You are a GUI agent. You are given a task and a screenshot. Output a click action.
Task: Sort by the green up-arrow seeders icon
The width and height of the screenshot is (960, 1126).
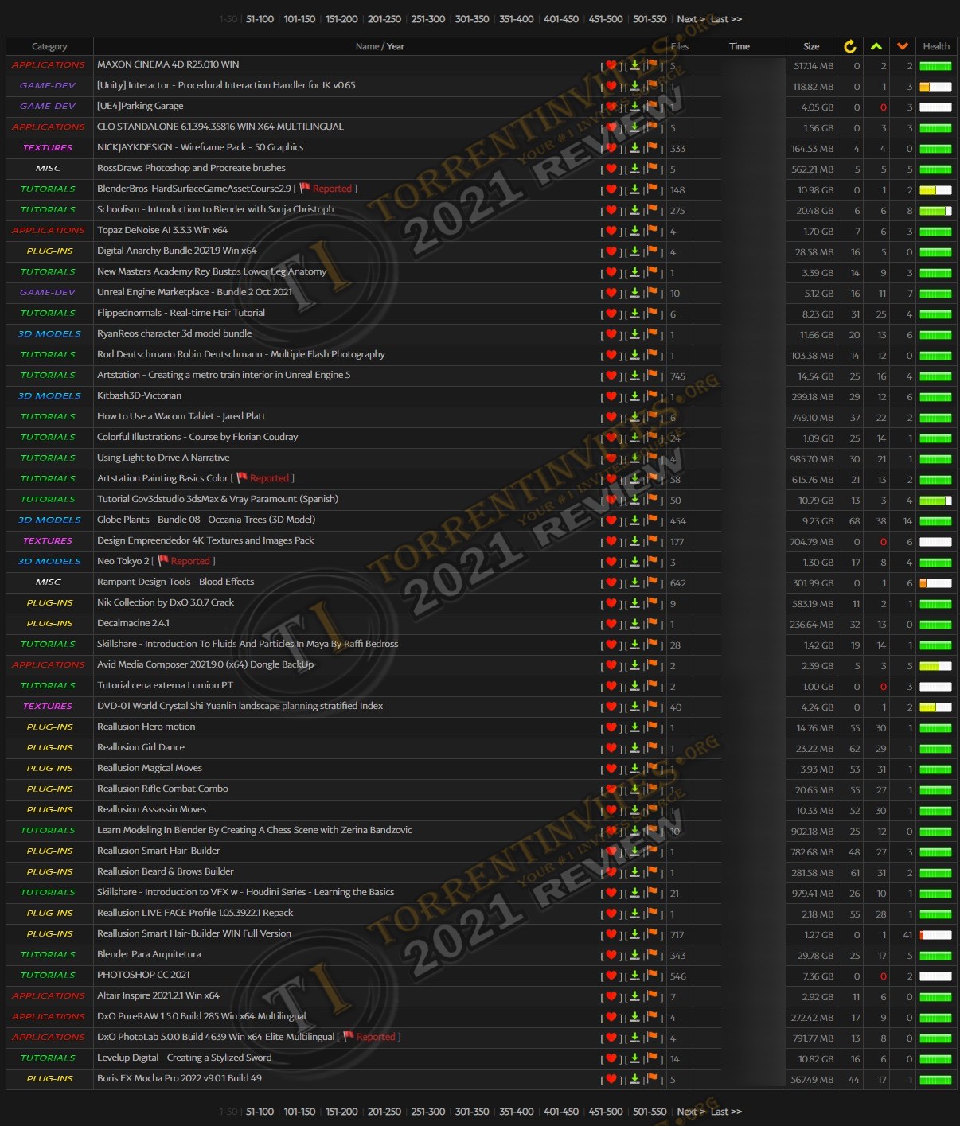[876, 46]
